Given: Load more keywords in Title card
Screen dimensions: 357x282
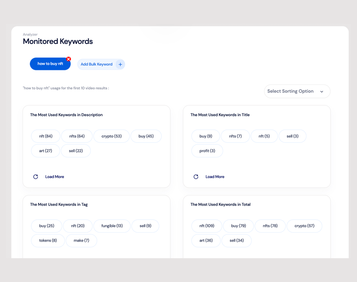Looking at the screenshot, I should coord(215,177).
